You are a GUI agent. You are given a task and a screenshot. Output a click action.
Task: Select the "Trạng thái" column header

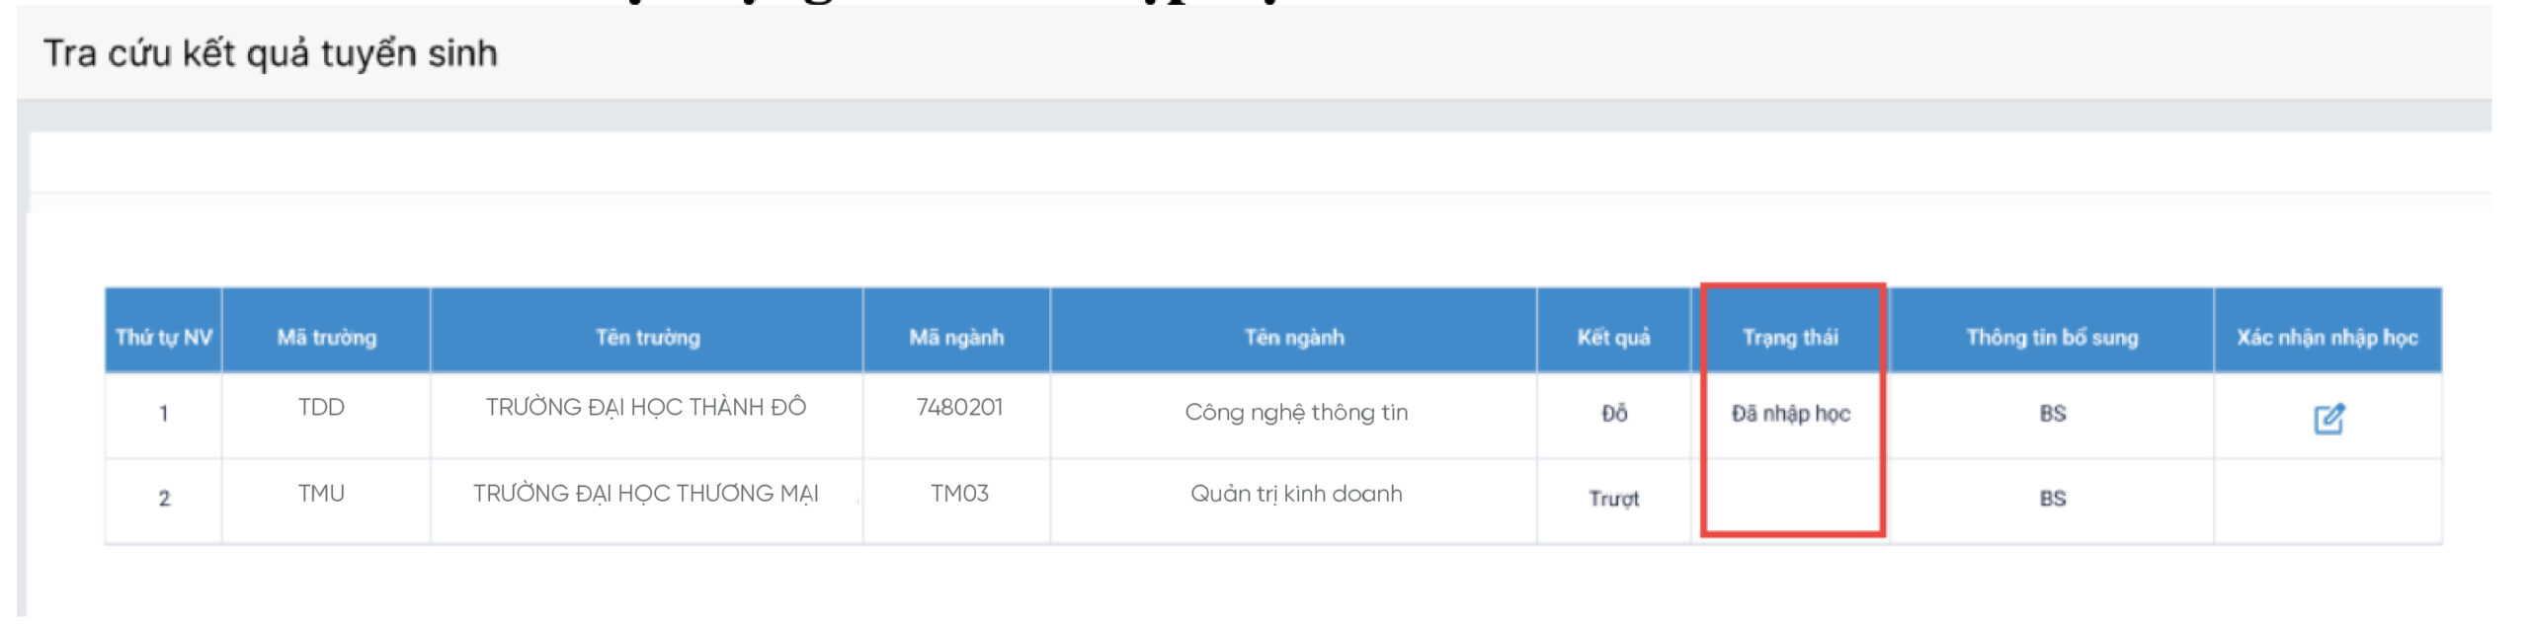point(1790,338)
